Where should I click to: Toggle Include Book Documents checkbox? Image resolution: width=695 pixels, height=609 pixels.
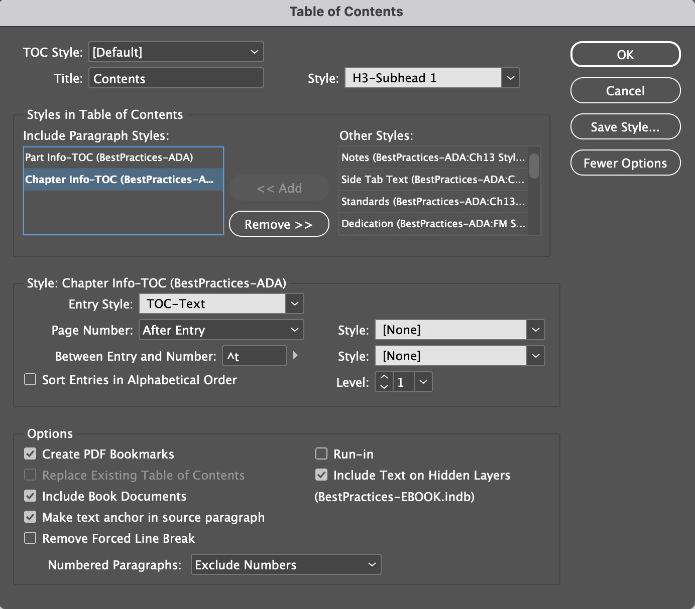(30, 496)
